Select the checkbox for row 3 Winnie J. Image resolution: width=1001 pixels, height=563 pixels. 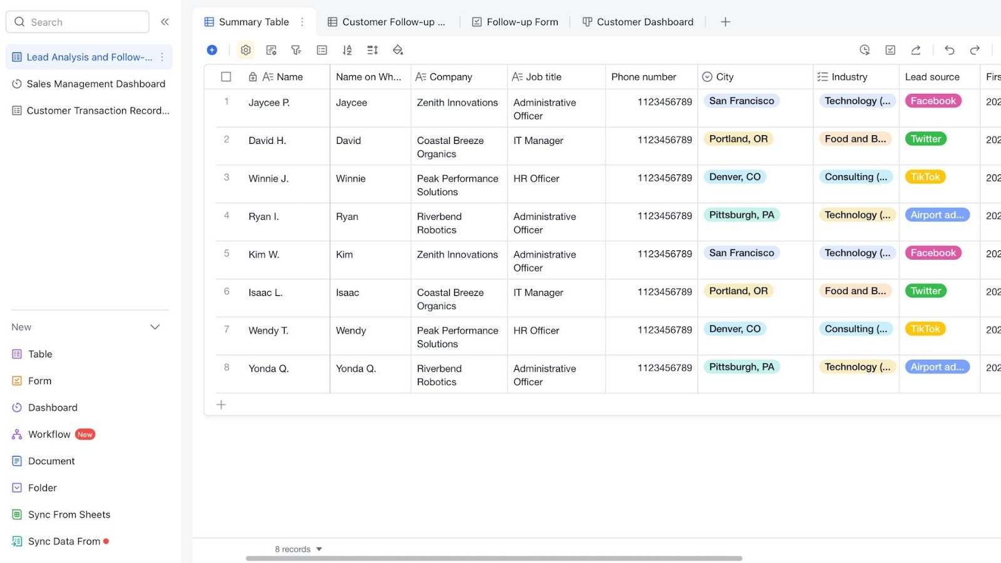point(226,178)
